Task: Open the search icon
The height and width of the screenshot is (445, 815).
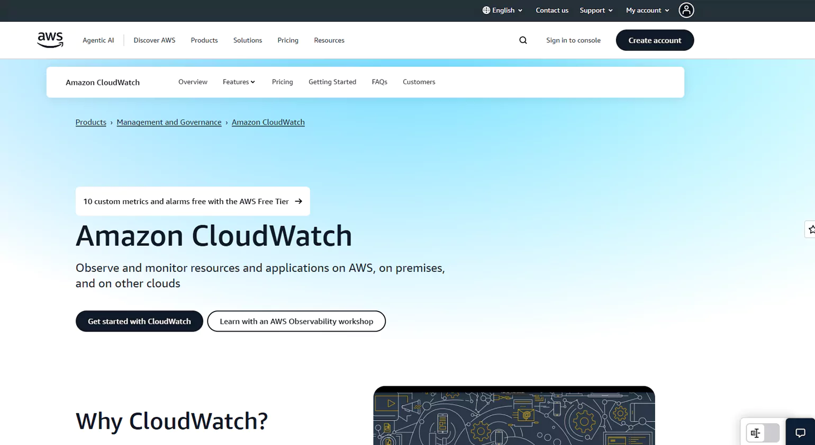Action: [522, 40]
